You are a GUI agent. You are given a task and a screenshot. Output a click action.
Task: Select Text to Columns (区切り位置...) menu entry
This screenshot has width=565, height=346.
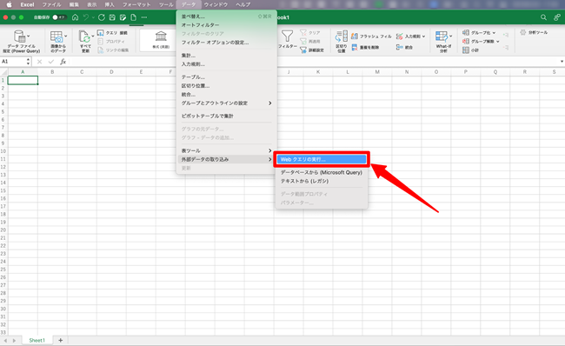tap(226, 86)
